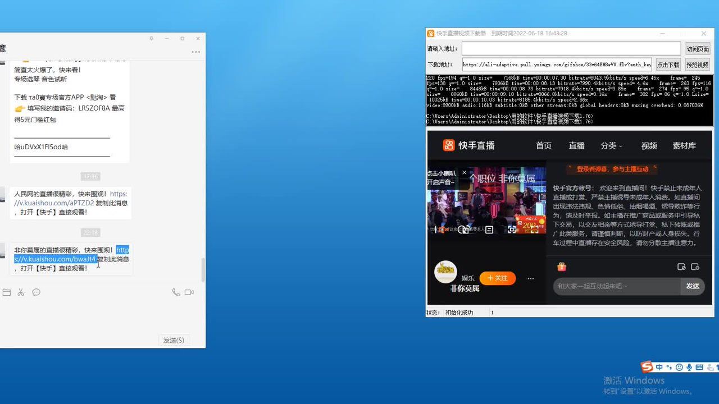Open the 视频 nav item
The height and width of the screenshot is (404, 719).
649,145
